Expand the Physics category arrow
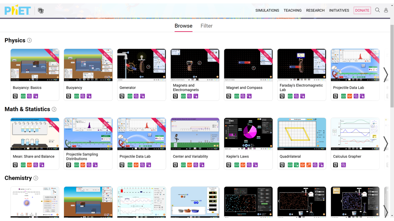 tap(29, 41)
